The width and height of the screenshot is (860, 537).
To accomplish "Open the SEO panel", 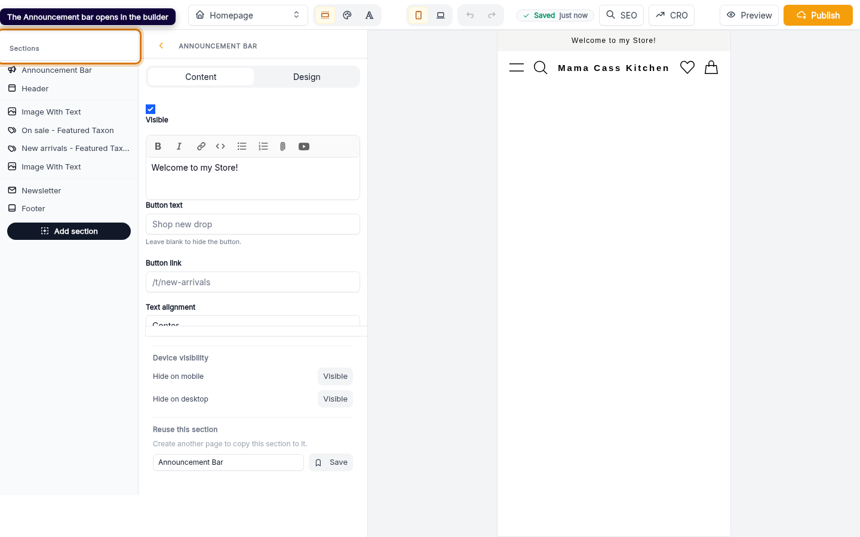I will coord(621,16).
